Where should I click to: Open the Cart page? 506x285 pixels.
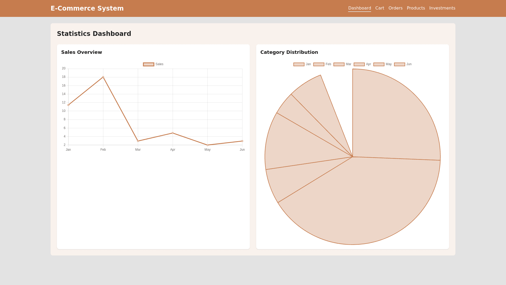pos(379,8)
